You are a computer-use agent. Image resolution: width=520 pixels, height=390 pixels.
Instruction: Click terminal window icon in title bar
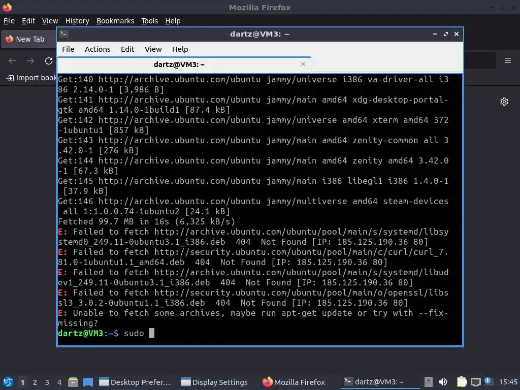(x=64, y=34)
